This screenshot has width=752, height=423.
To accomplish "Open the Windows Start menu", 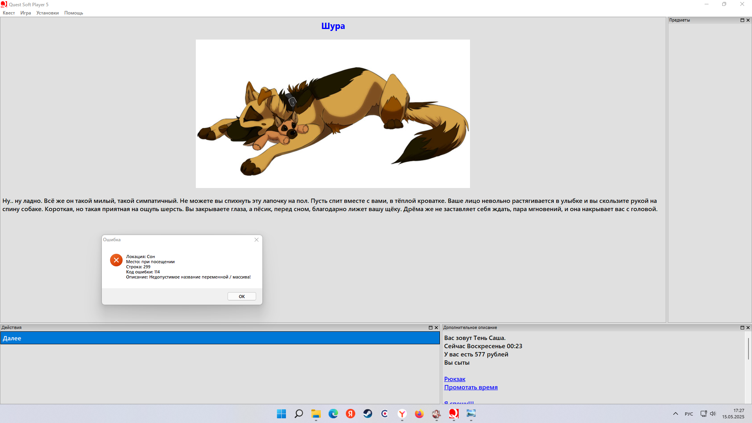I will [x=281, y=414].
